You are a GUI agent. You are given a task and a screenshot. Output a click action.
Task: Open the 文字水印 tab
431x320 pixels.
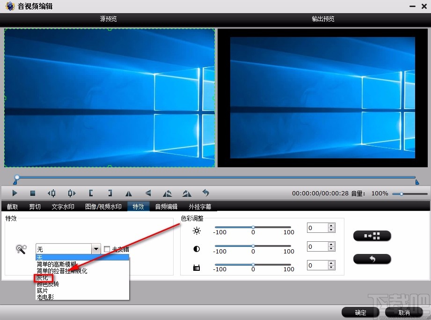63,206
